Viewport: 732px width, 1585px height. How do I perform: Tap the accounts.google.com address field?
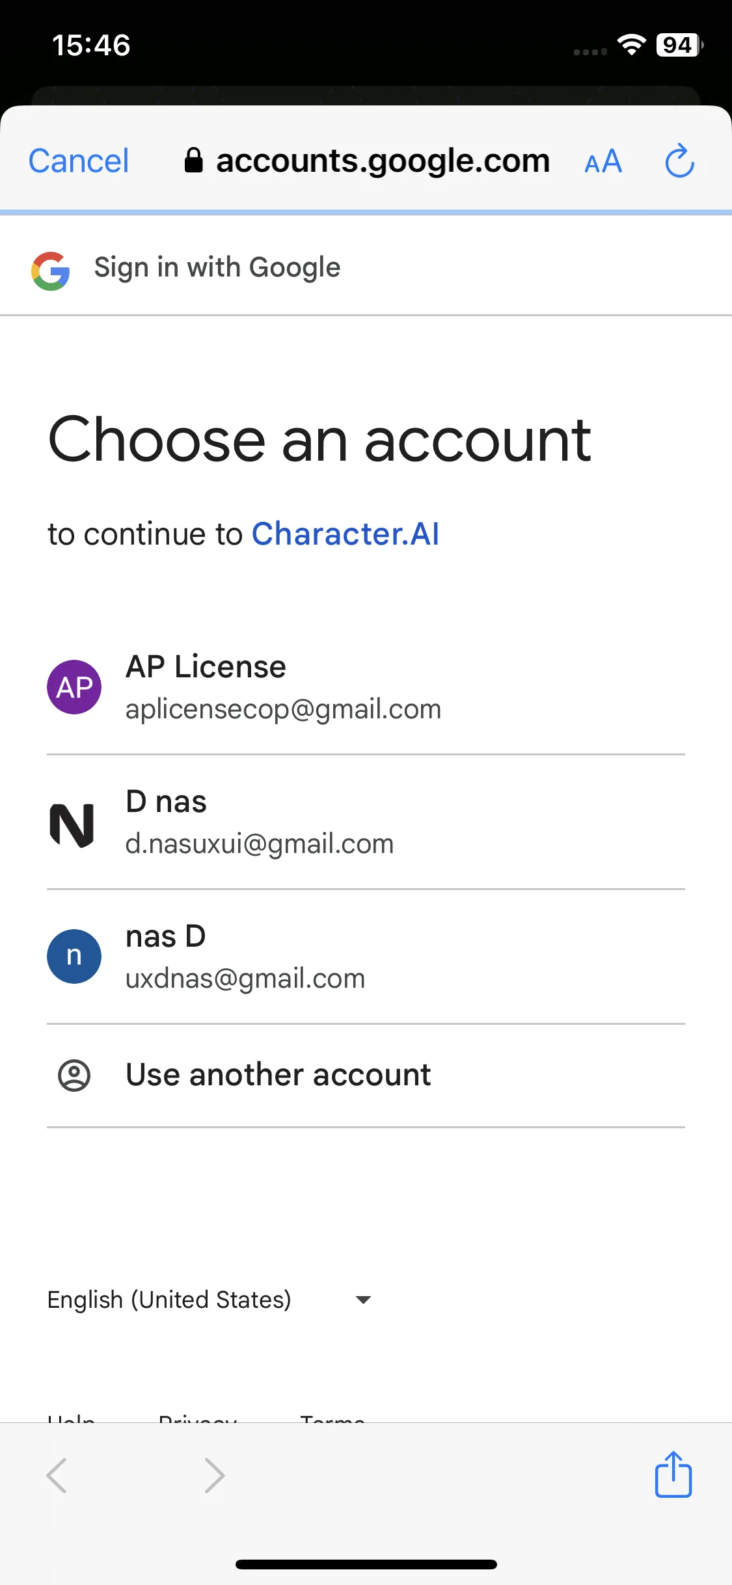point(368,161)
